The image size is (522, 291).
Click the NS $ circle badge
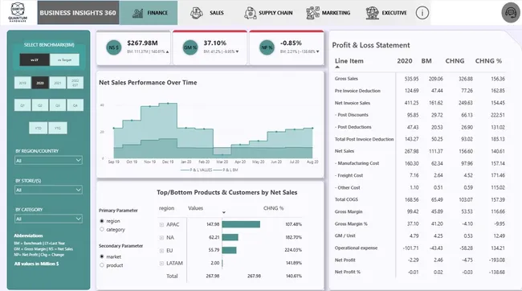[113, 47]
